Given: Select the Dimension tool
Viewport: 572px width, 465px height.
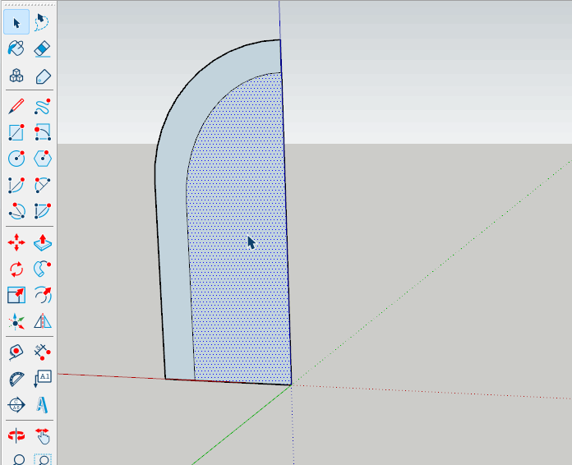Looking at the screenshot, I should [42, 352].
